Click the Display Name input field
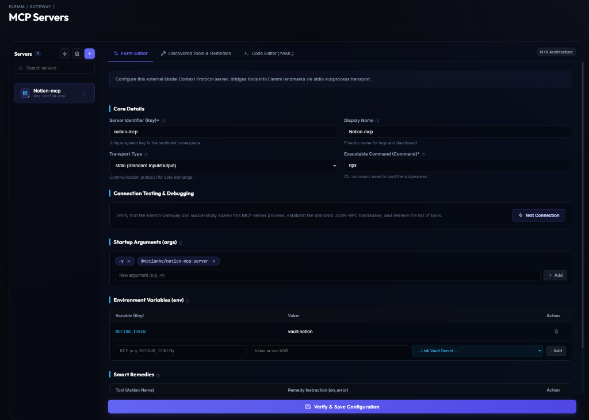Image resolution: width=589 pixels, height=420 pixels. click(458, 132)
